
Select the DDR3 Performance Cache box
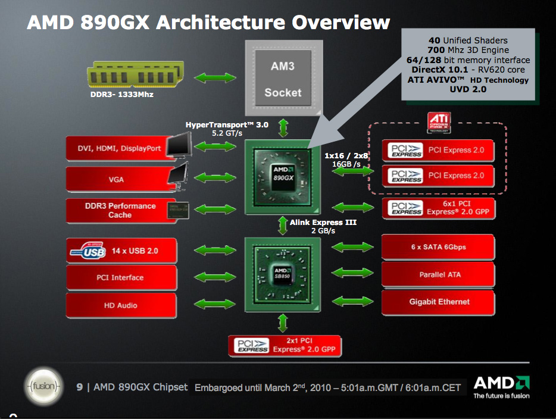pyautogui.click(x=121, y=211)
